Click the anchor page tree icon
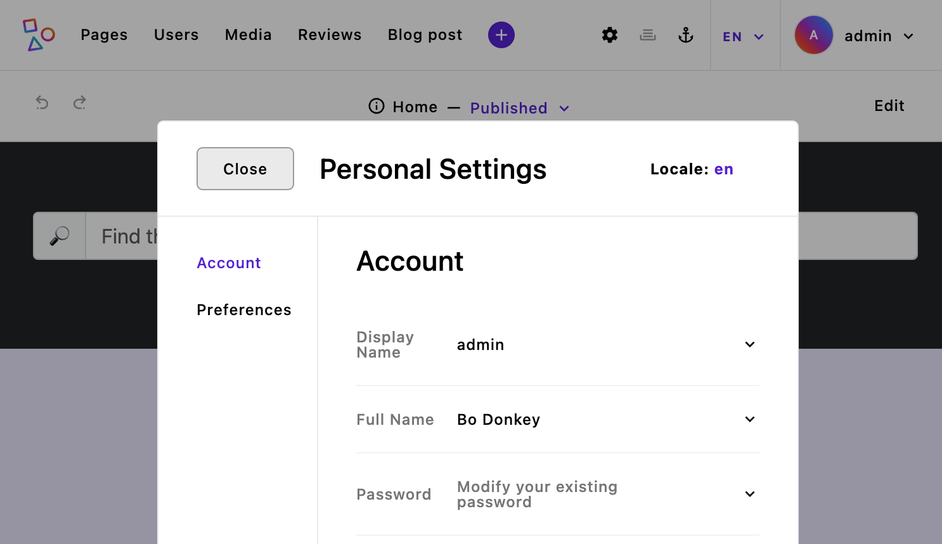 (x=686, y=36)
